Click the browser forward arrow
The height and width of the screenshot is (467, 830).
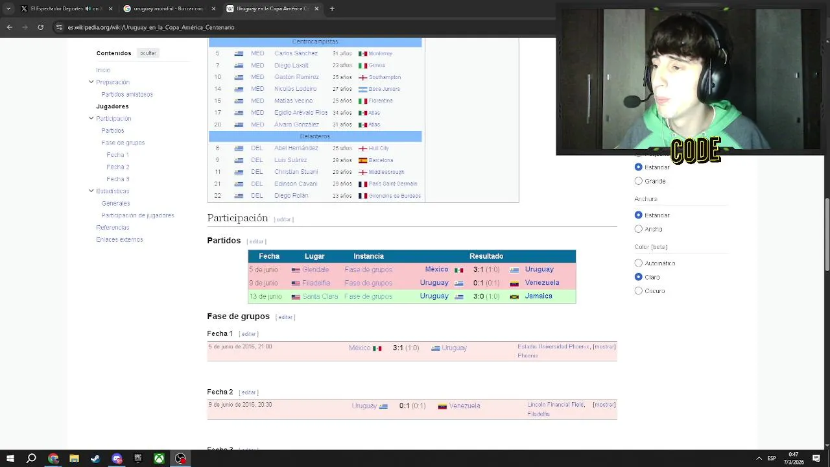click(25, 27)
